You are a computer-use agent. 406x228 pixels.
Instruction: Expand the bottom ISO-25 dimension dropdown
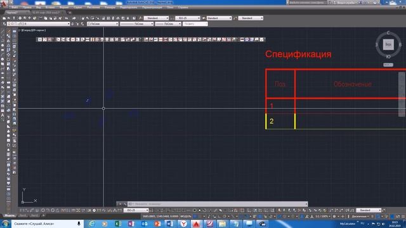147,210
